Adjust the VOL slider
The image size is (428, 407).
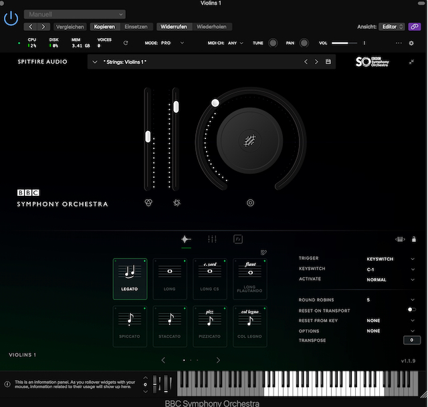(344, 43)
